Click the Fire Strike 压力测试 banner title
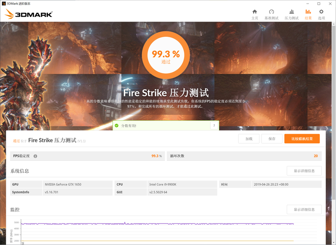Image resolution: width=336 pixels, height=245 pixels. (166, 93)
